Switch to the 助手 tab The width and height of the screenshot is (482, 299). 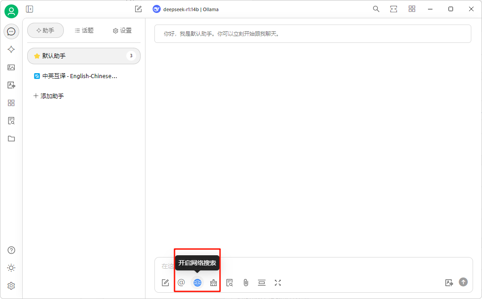pyautogui.click(x=46, y=30)
